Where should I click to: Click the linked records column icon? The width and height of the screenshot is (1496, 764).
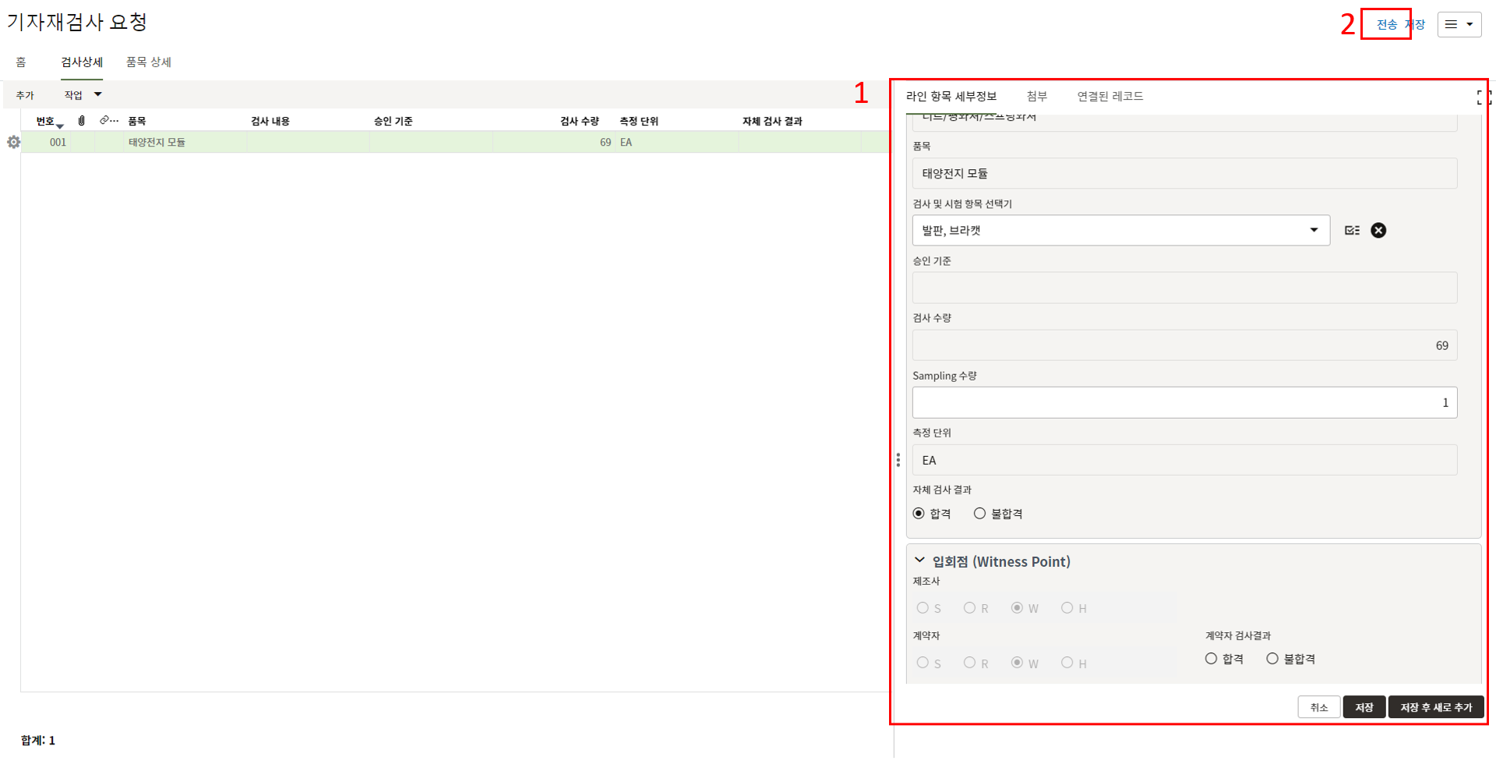(108, 121)
